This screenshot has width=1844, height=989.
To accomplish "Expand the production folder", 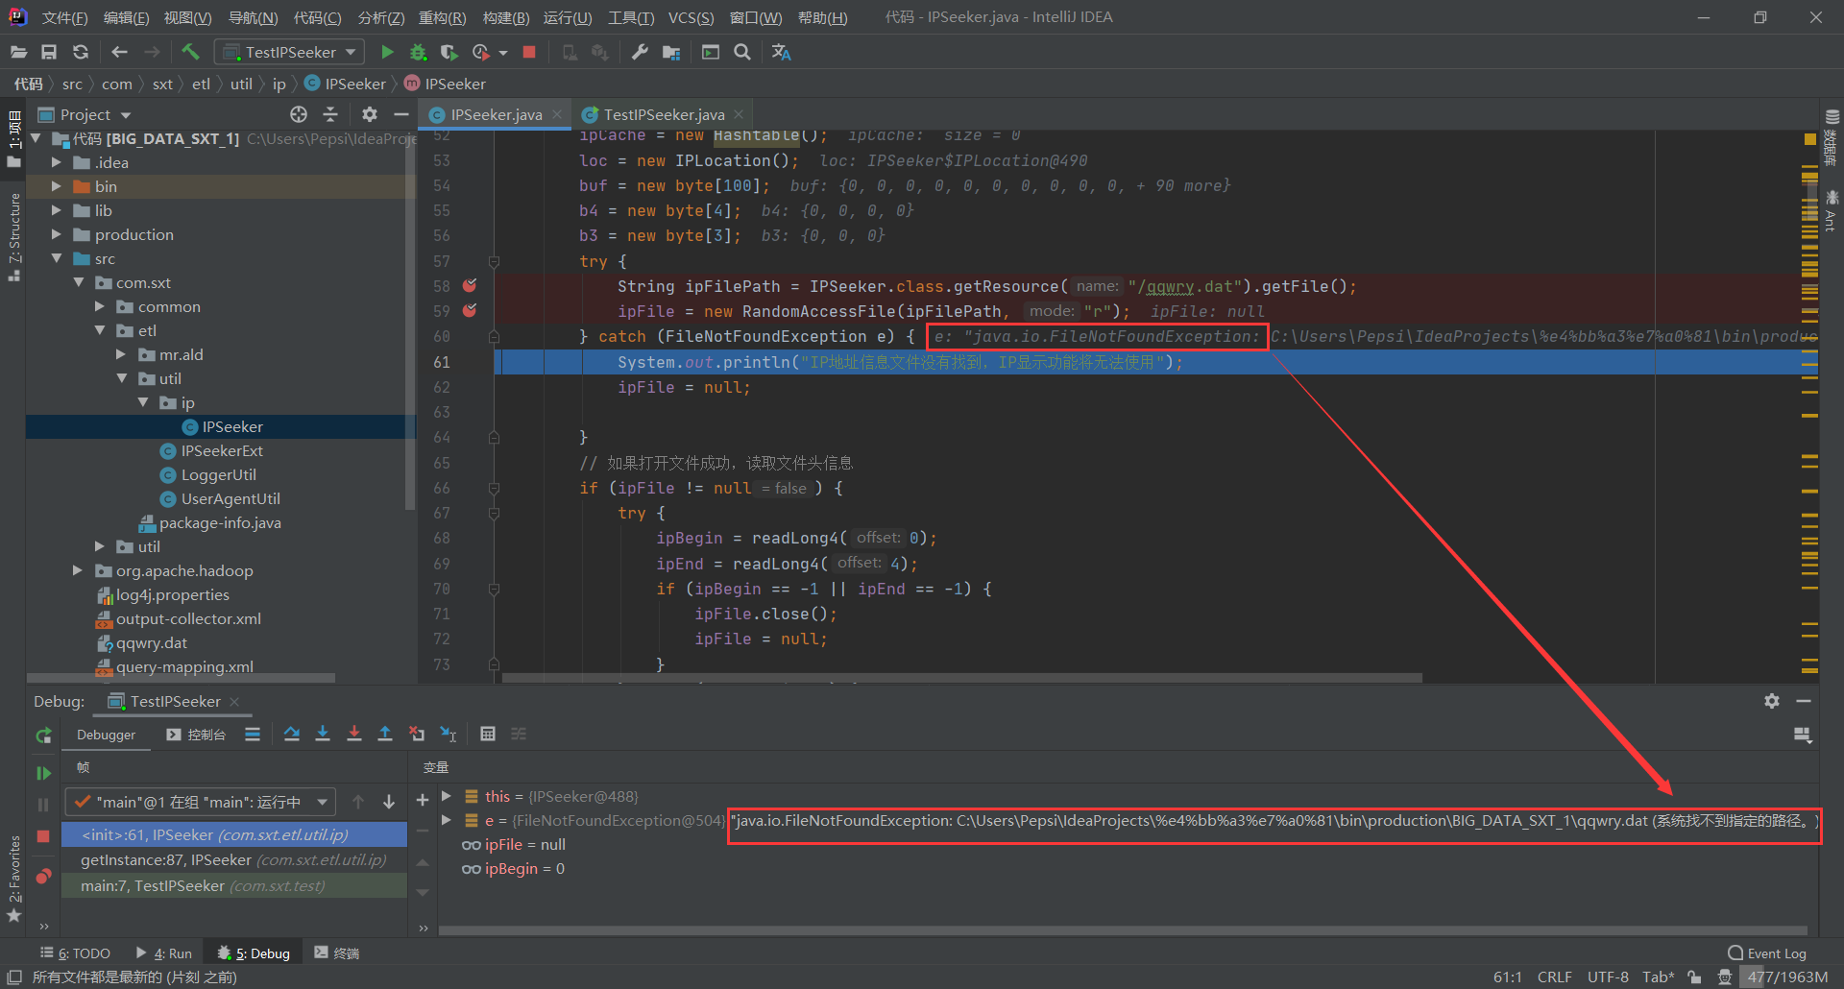I will tap(57, 234).
